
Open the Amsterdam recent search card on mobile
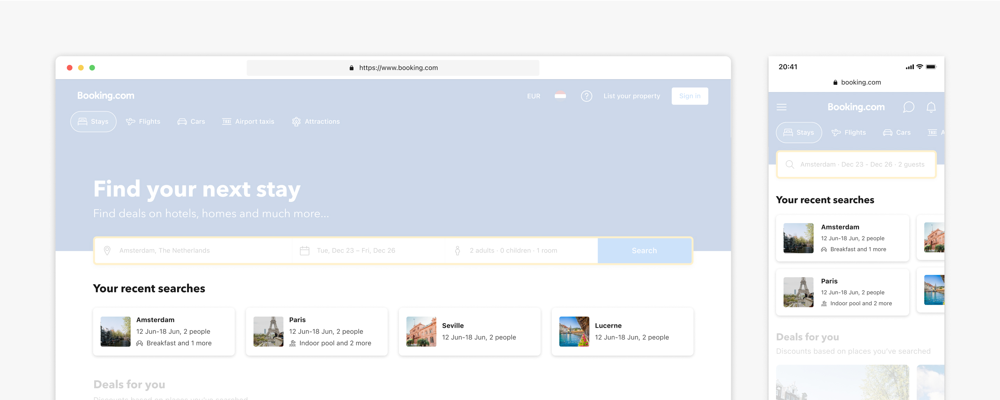[842, 238]
